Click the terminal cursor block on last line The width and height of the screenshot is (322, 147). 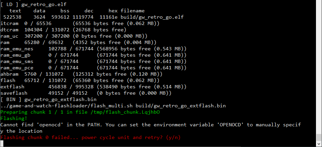(x=2, y=144)
